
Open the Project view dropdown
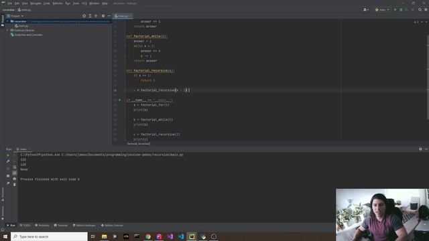coord(15,16)
